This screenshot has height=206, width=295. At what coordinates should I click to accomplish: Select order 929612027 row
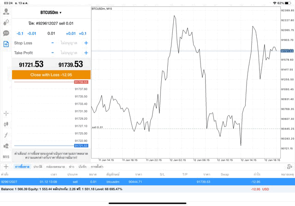click(x=147, y=182)
